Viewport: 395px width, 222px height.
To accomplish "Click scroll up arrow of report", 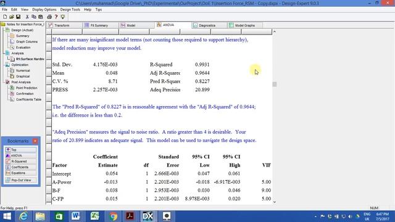I will 274,31.
